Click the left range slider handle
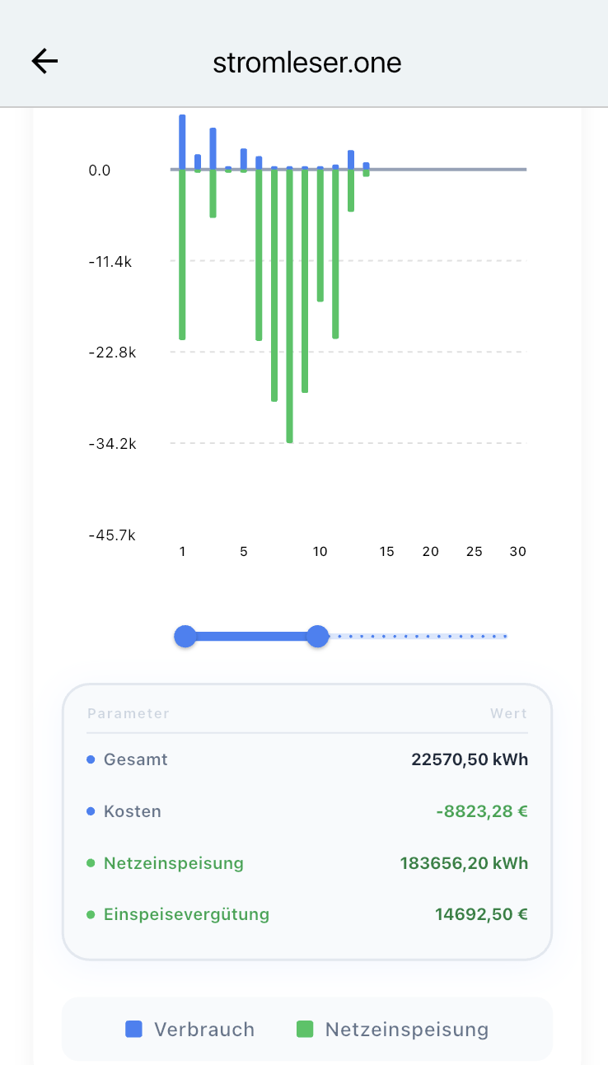608x1065 pixels. (x=185, y=636)
